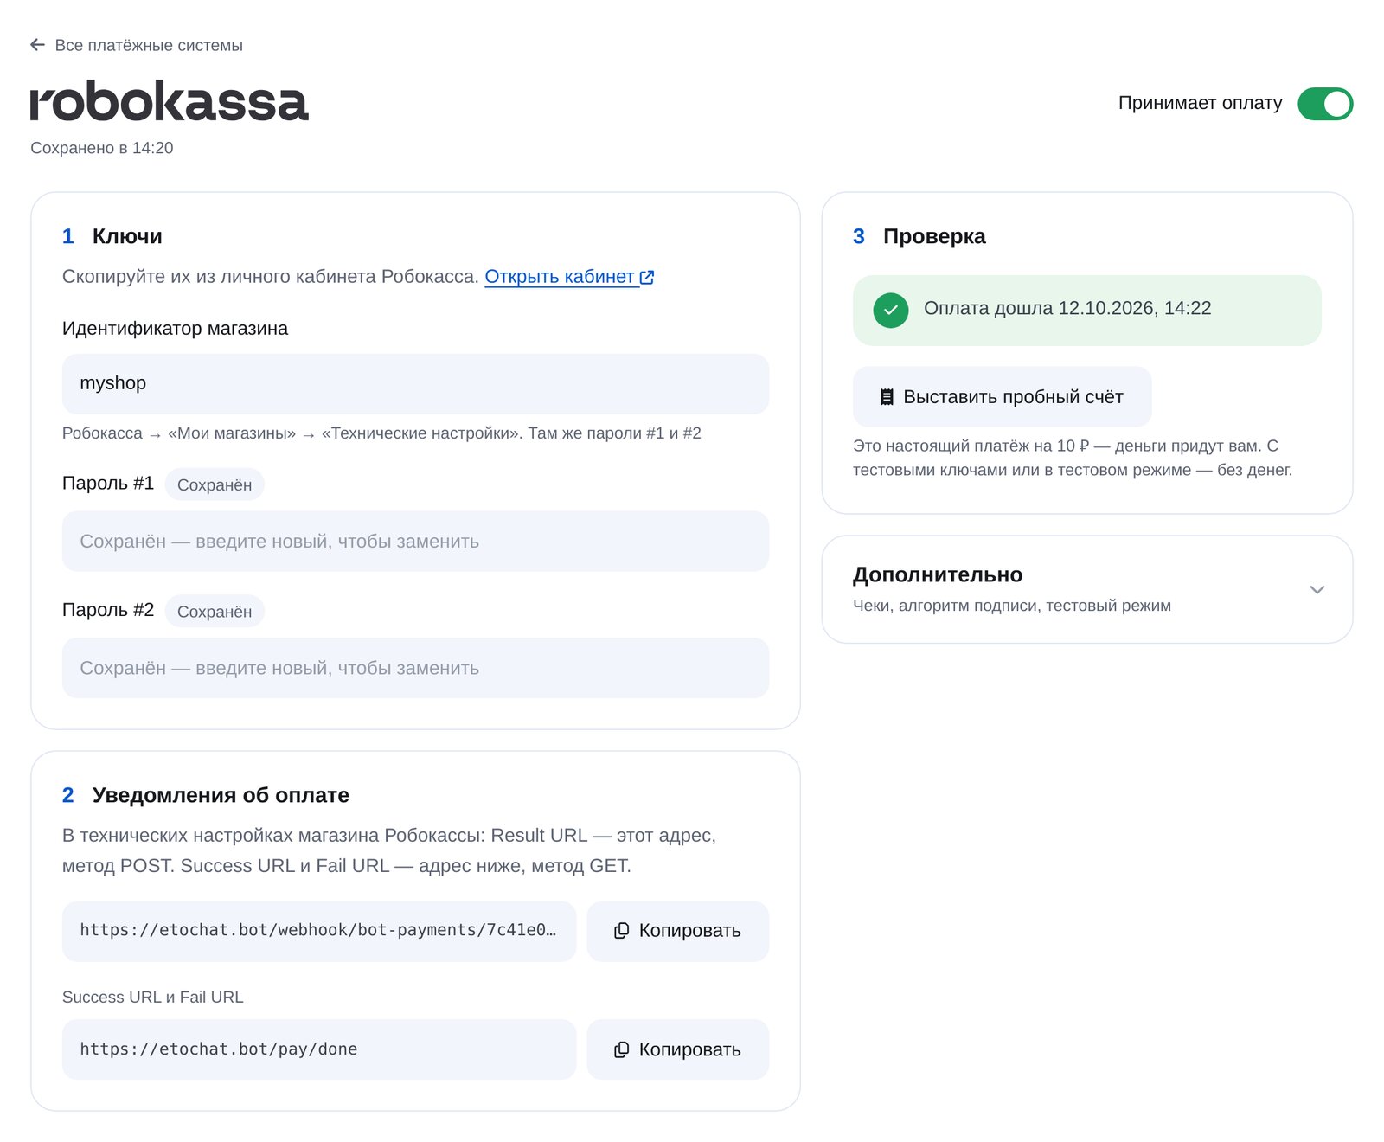The width and height of the screenshot is (1384, 1142).
Task: Toggle the Принимает оплату switch
Action: [x=1325, y=104]
